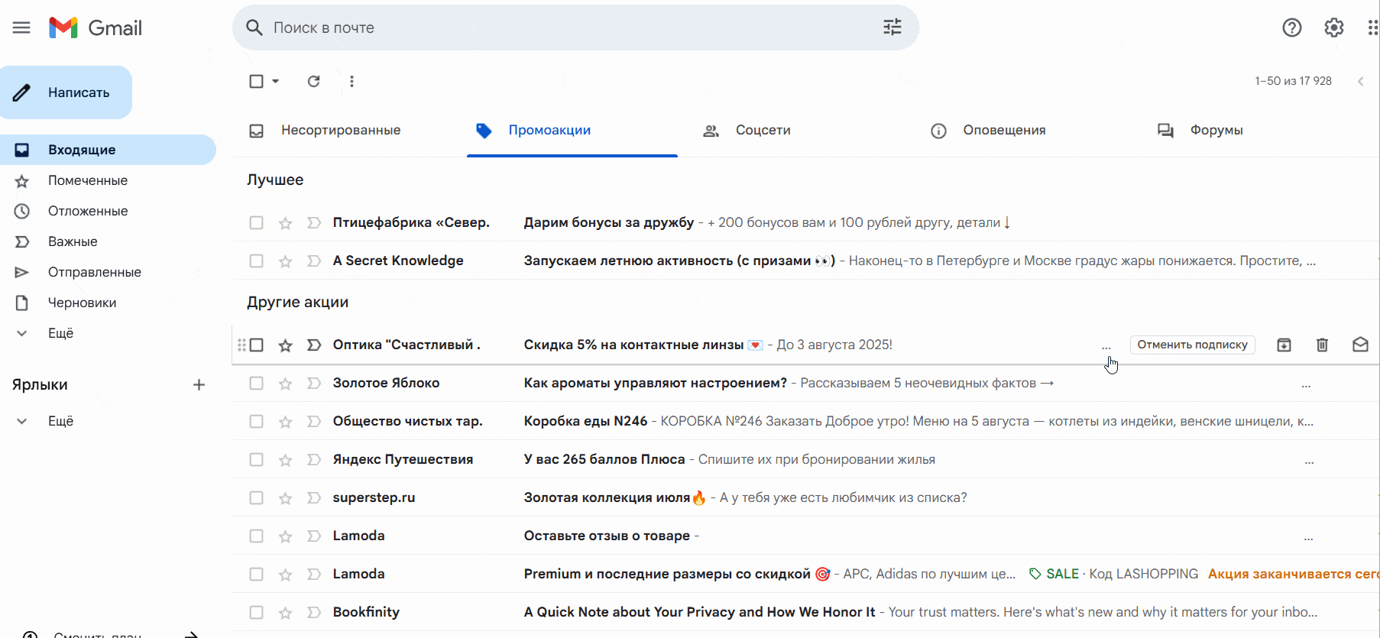Open the select dropdown arrow next to checkbox
The height and width of the screenshot is (638, 1380).
click(x=275, y=81)
